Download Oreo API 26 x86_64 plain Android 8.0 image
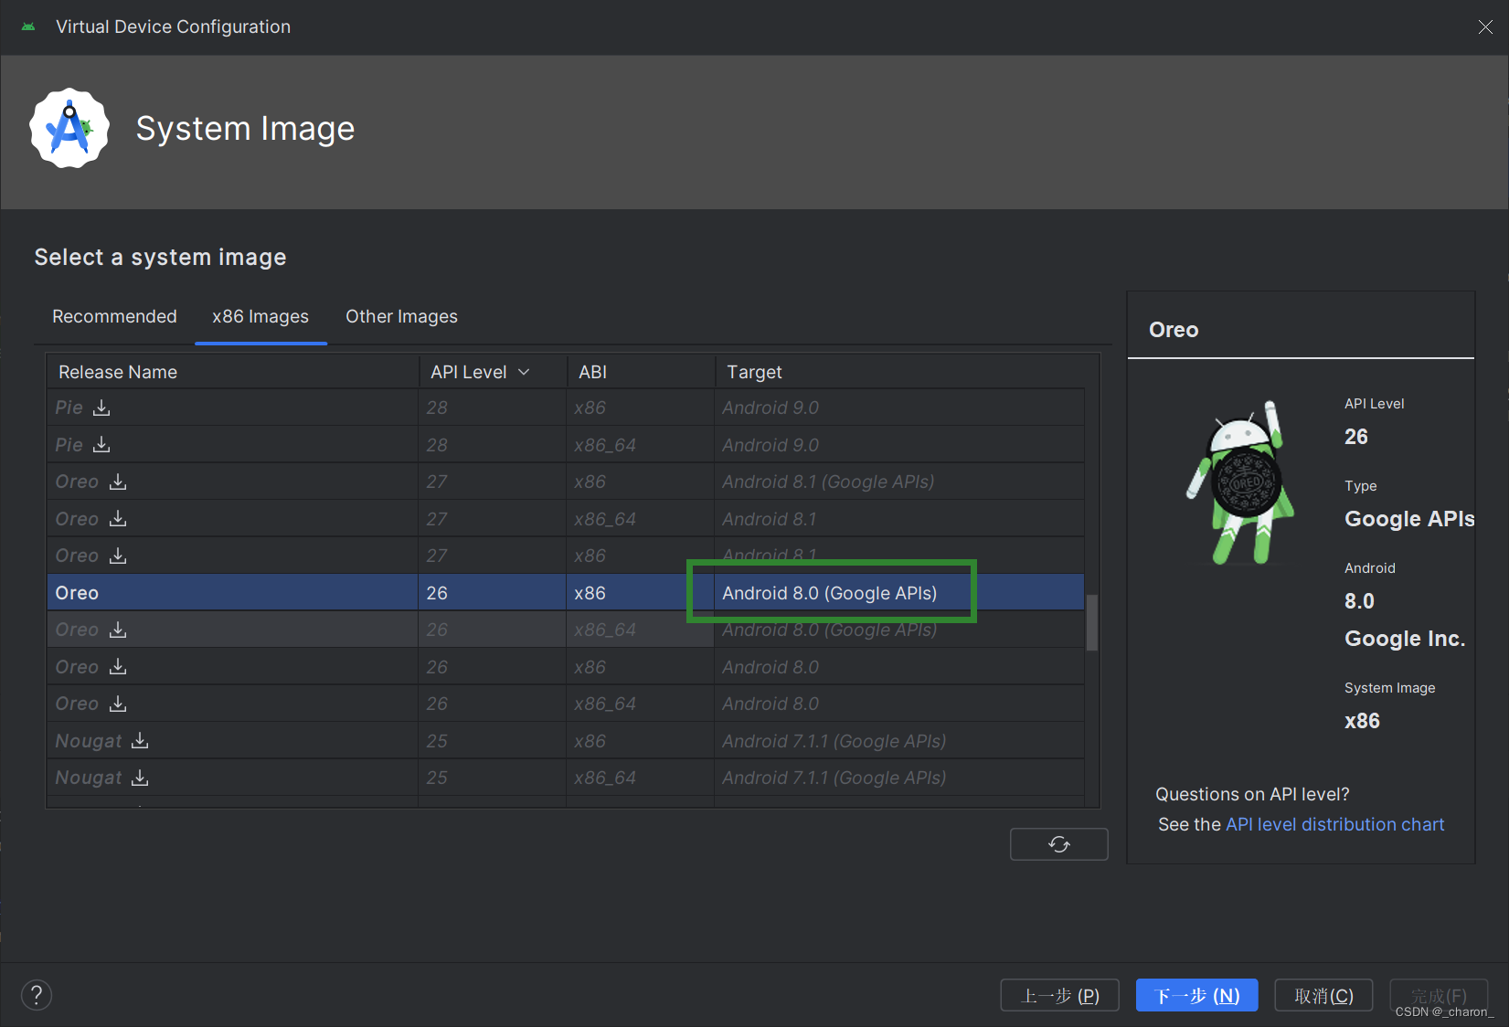The width and height of the screenshot is (1509, 1027). [118, 704]
